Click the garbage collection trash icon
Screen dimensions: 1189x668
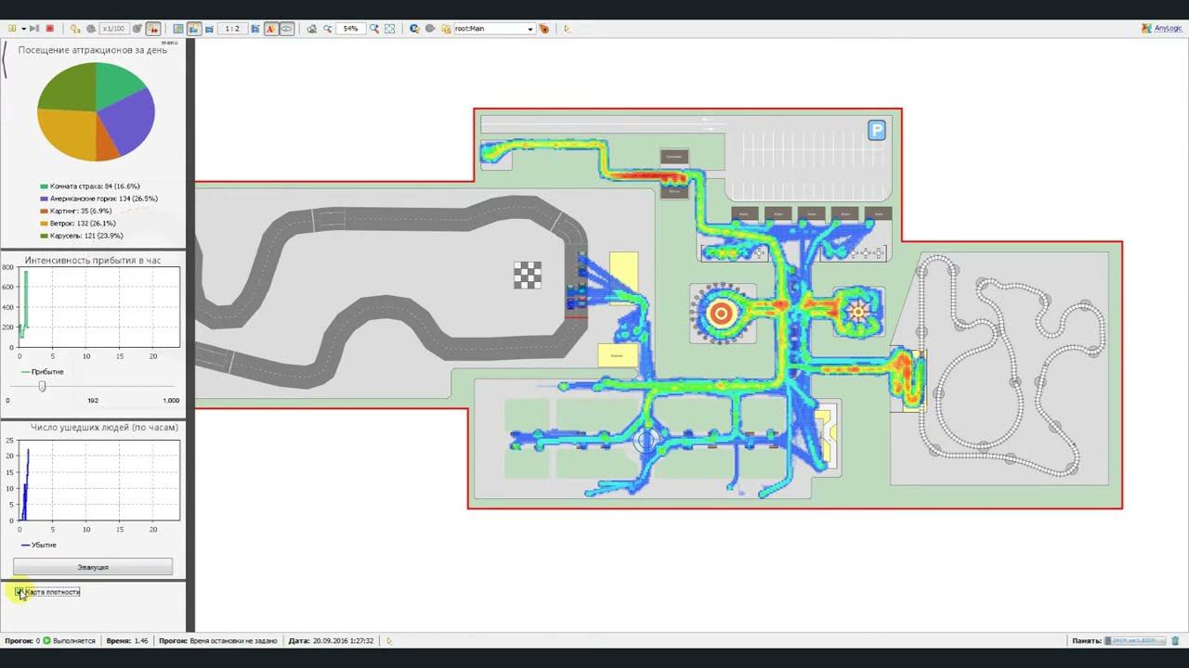[1175, 640]
